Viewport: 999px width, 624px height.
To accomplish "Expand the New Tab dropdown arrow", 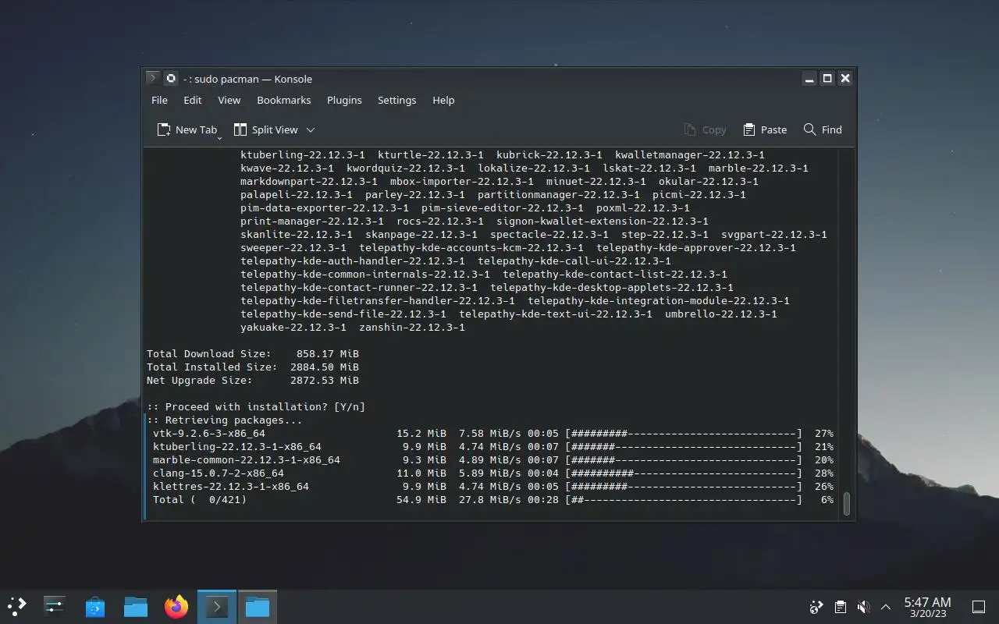I will (219, 137).
